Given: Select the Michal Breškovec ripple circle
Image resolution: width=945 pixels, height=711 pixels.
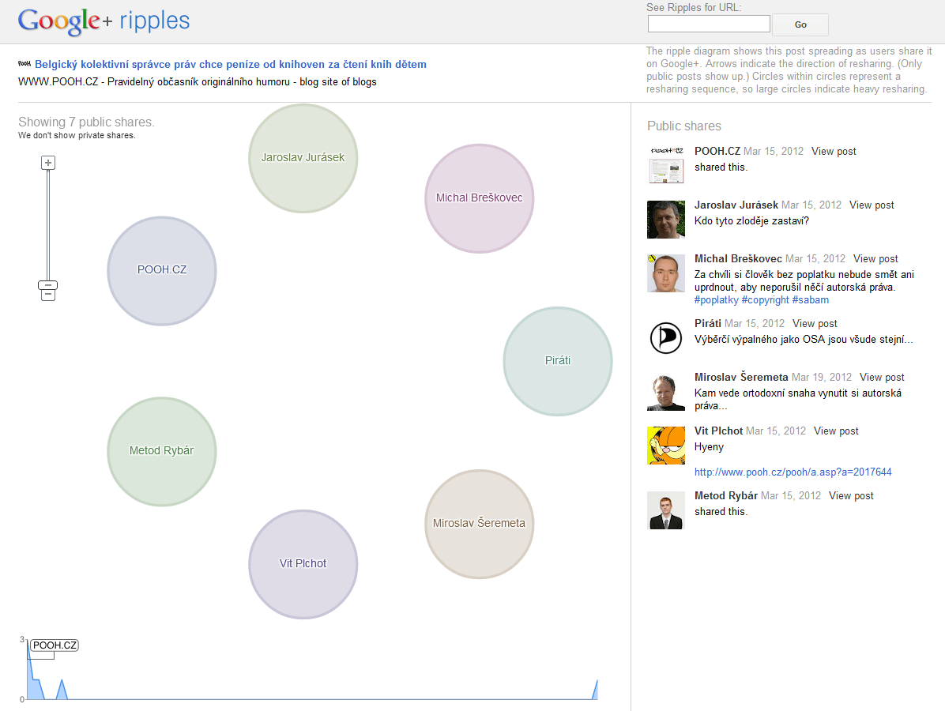Looking at the screenshot, I should (x=479, y=198).
